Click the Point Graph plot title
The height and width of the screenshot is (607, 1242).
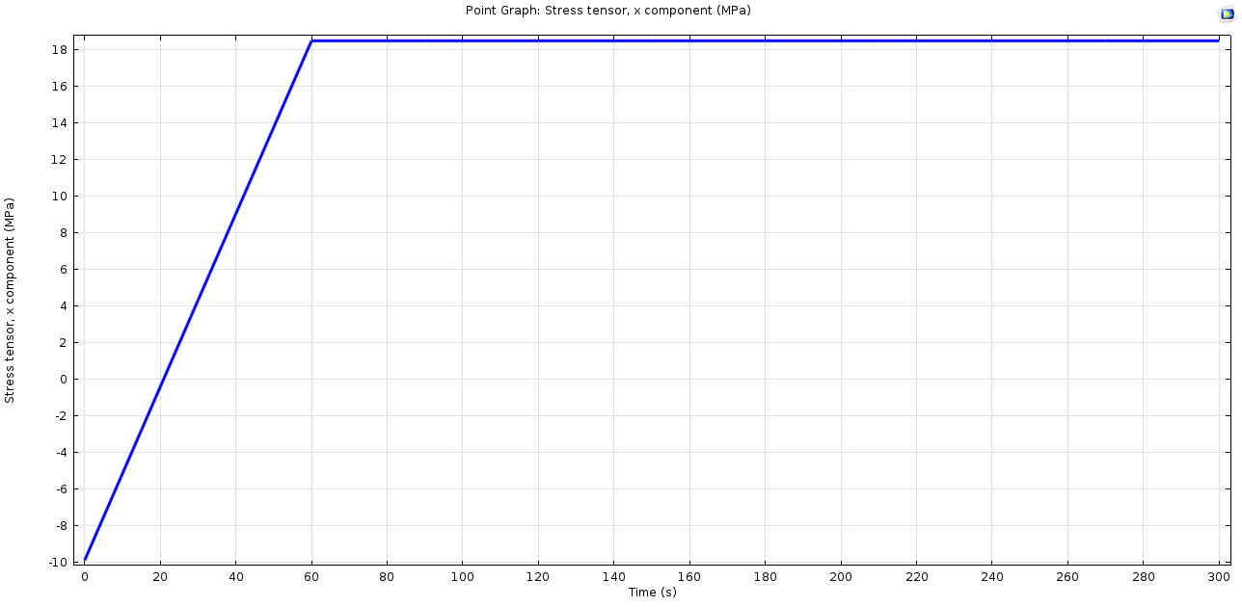607,11
